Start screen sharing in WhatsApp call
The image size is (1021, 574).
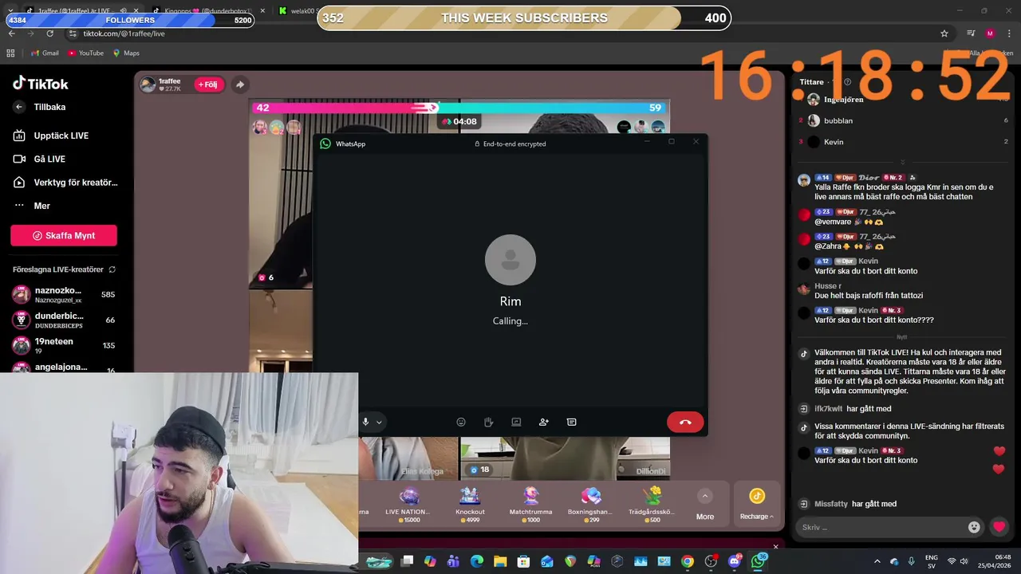coord(516,422)
